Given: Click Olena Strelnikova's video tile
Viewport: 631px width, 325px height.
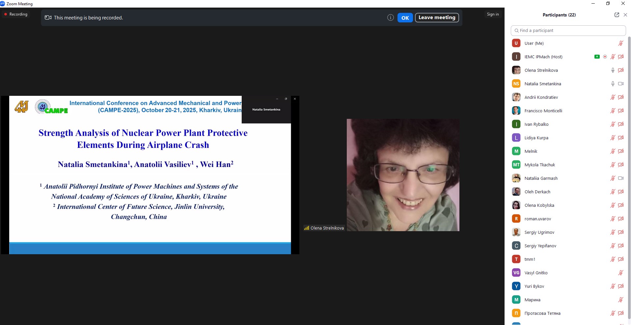Looking at the screenshot, I should point(403,175).
